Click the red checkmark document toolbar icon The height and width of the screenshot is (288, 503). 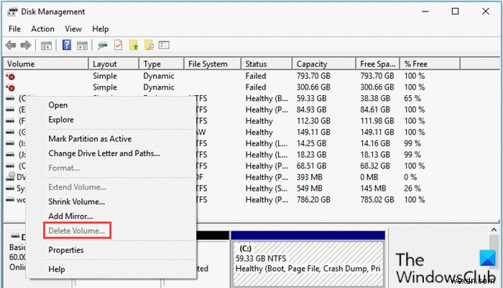(118, 45)
